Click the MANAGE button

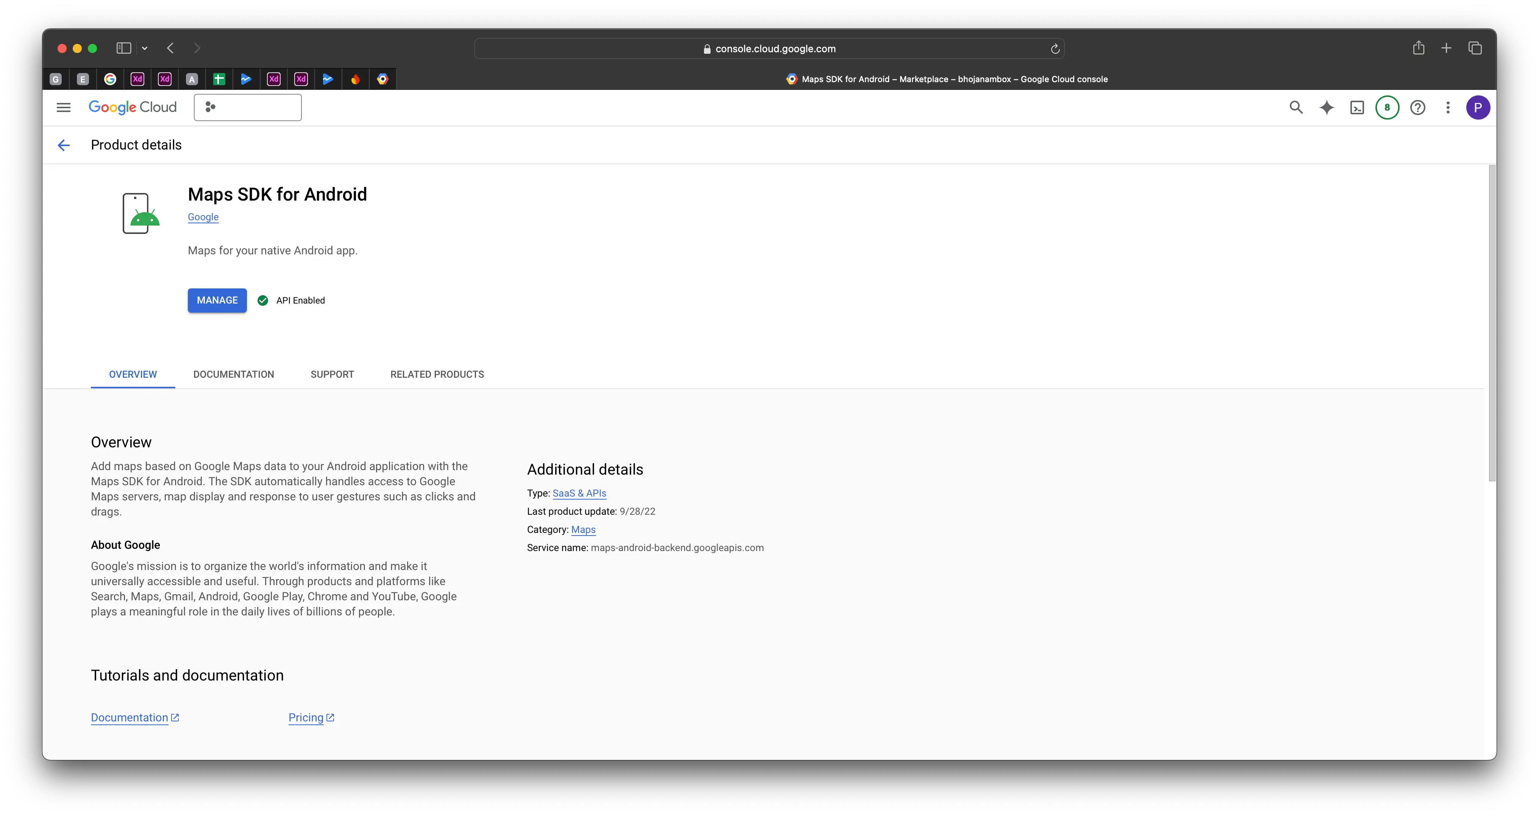click(x=217, y=300)
